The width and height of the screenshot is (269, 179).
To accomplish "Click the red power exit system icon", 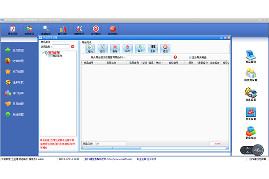I will click(x=113, y=30).
